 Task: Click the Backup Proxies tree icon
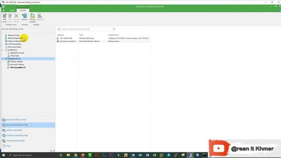[x=6, y=35]
